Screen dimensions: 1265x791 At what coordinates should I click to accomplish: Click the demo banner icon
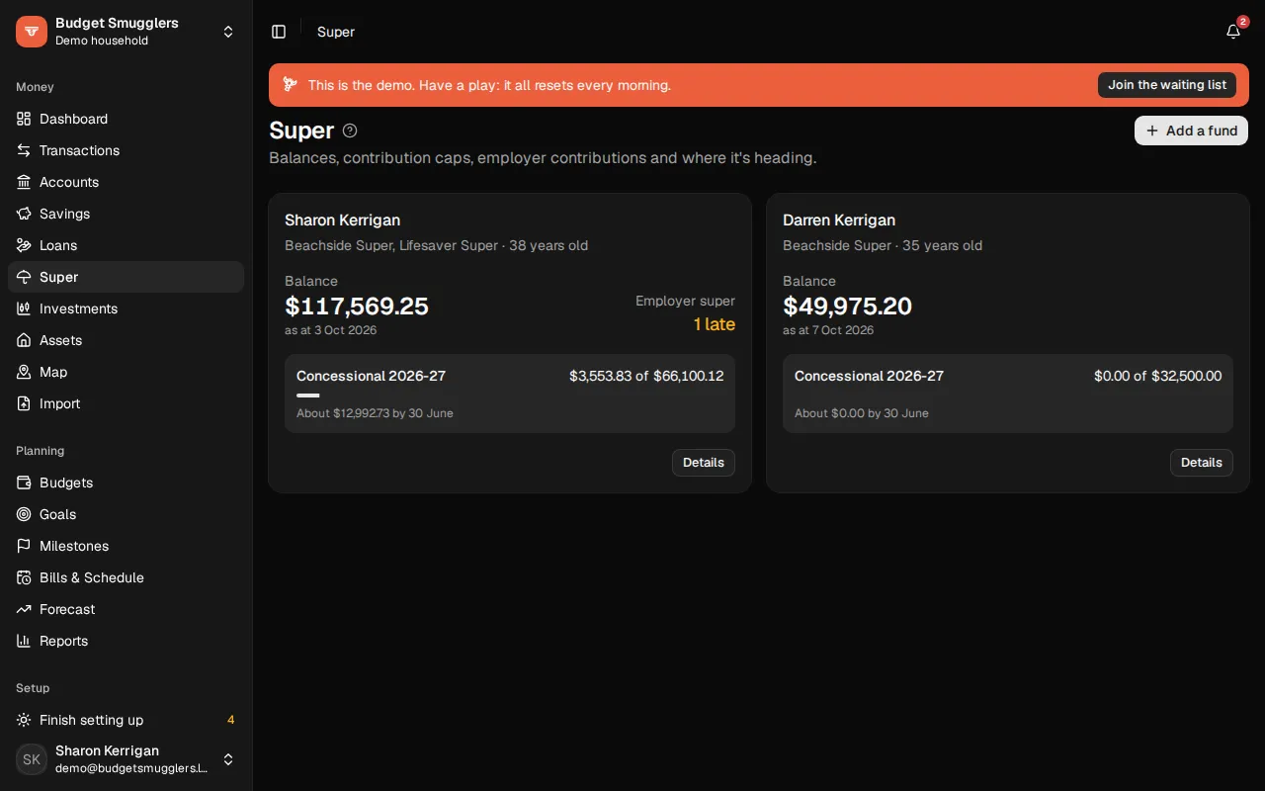click(x=291, y=85)
